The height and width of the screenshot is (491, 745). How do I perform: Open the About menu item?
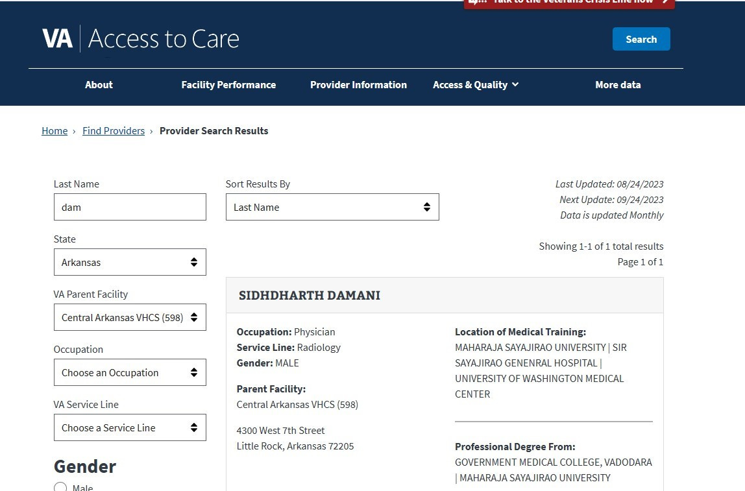(x=99, y=84)
